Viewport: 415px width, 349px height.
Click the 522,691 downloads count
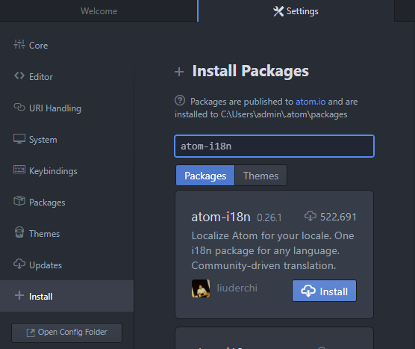(338, 217)
